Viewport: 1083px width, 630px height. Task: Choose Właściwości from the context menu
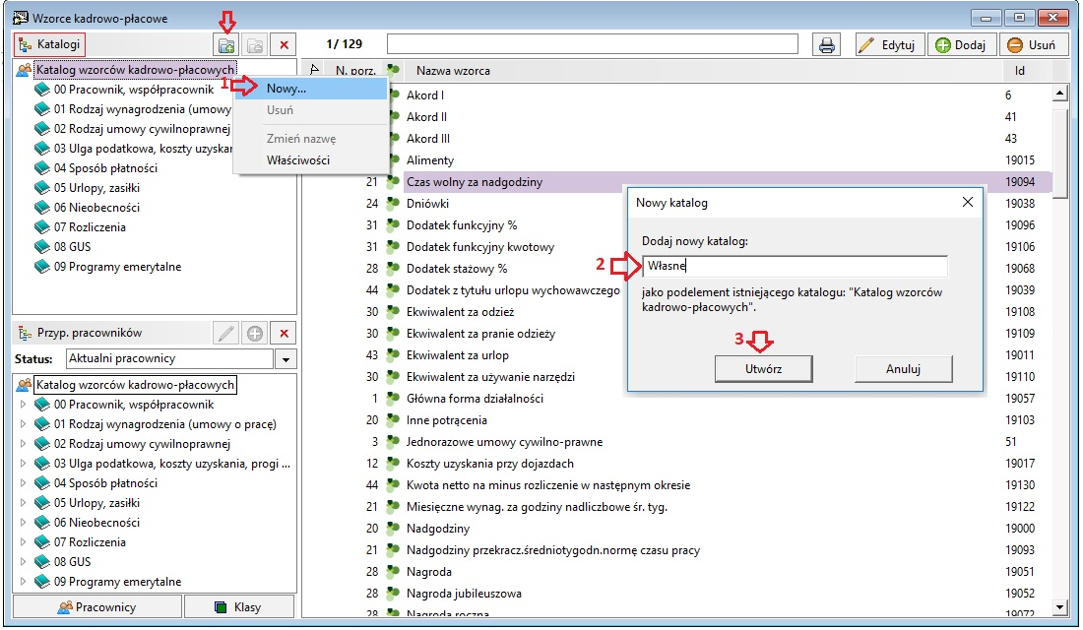(311, 160)
